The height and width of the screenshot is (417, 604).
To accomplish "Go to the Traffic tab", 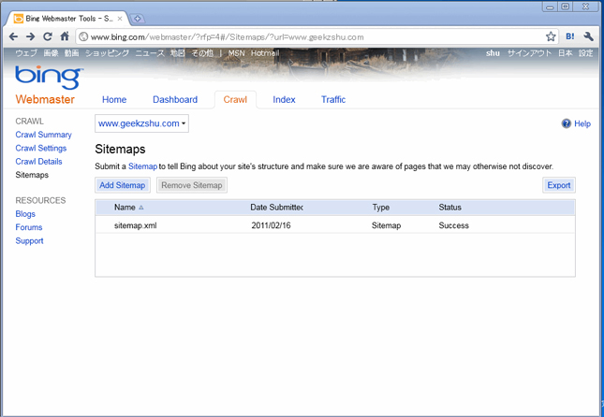I will point(333,100).
